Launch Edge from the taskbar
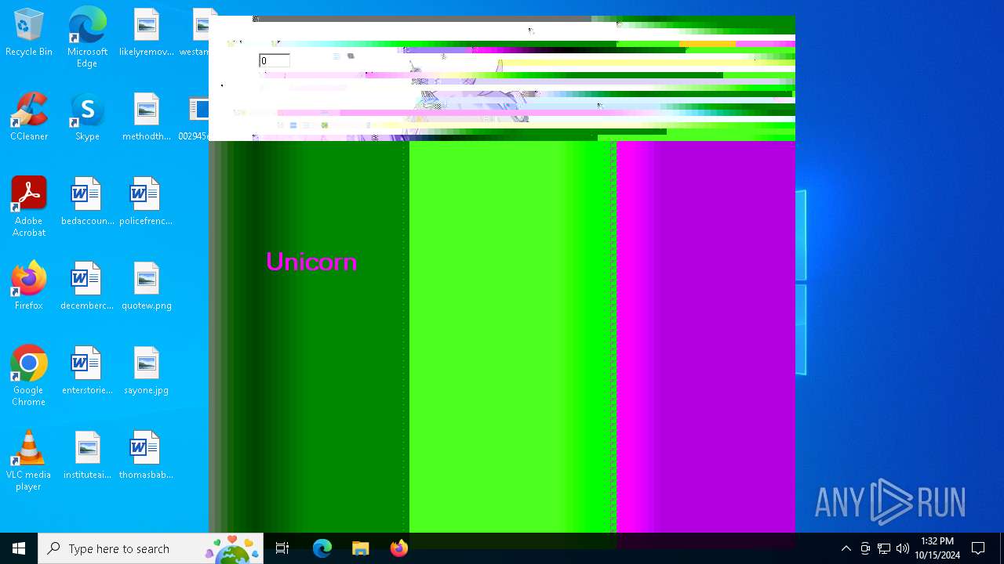Viewport: 1004px width, 564px height. 322,548
